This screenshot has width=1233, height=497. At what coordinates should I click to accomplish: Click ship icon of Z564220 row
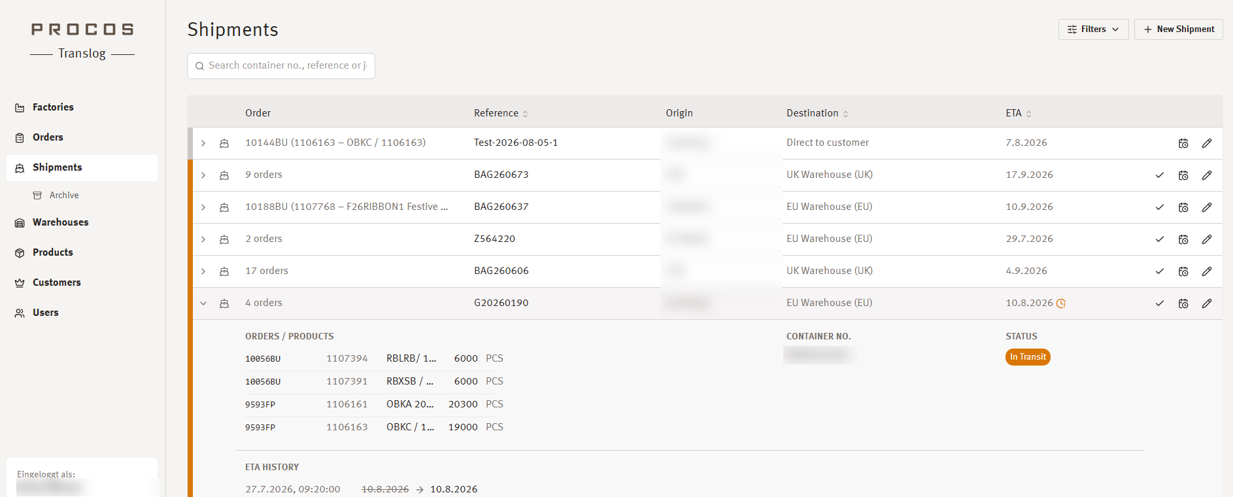pyautogui.click(x=224, y=239)
